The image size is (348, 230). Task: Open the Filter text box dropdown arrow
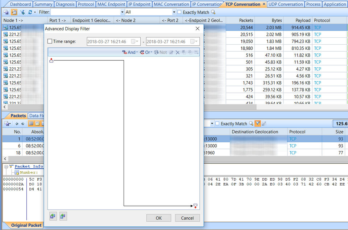coord(122,12)
